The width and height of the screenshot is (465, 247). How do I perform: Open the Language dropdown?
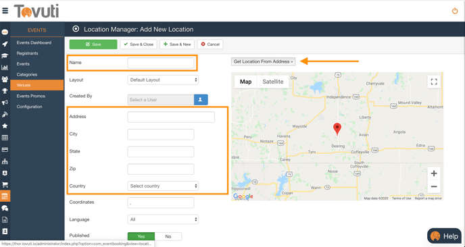pyautogui.click(x=163, y=219)
